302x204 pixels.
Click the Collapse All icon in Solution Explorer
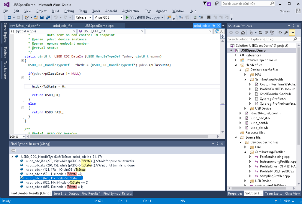(x=266, y=32)
